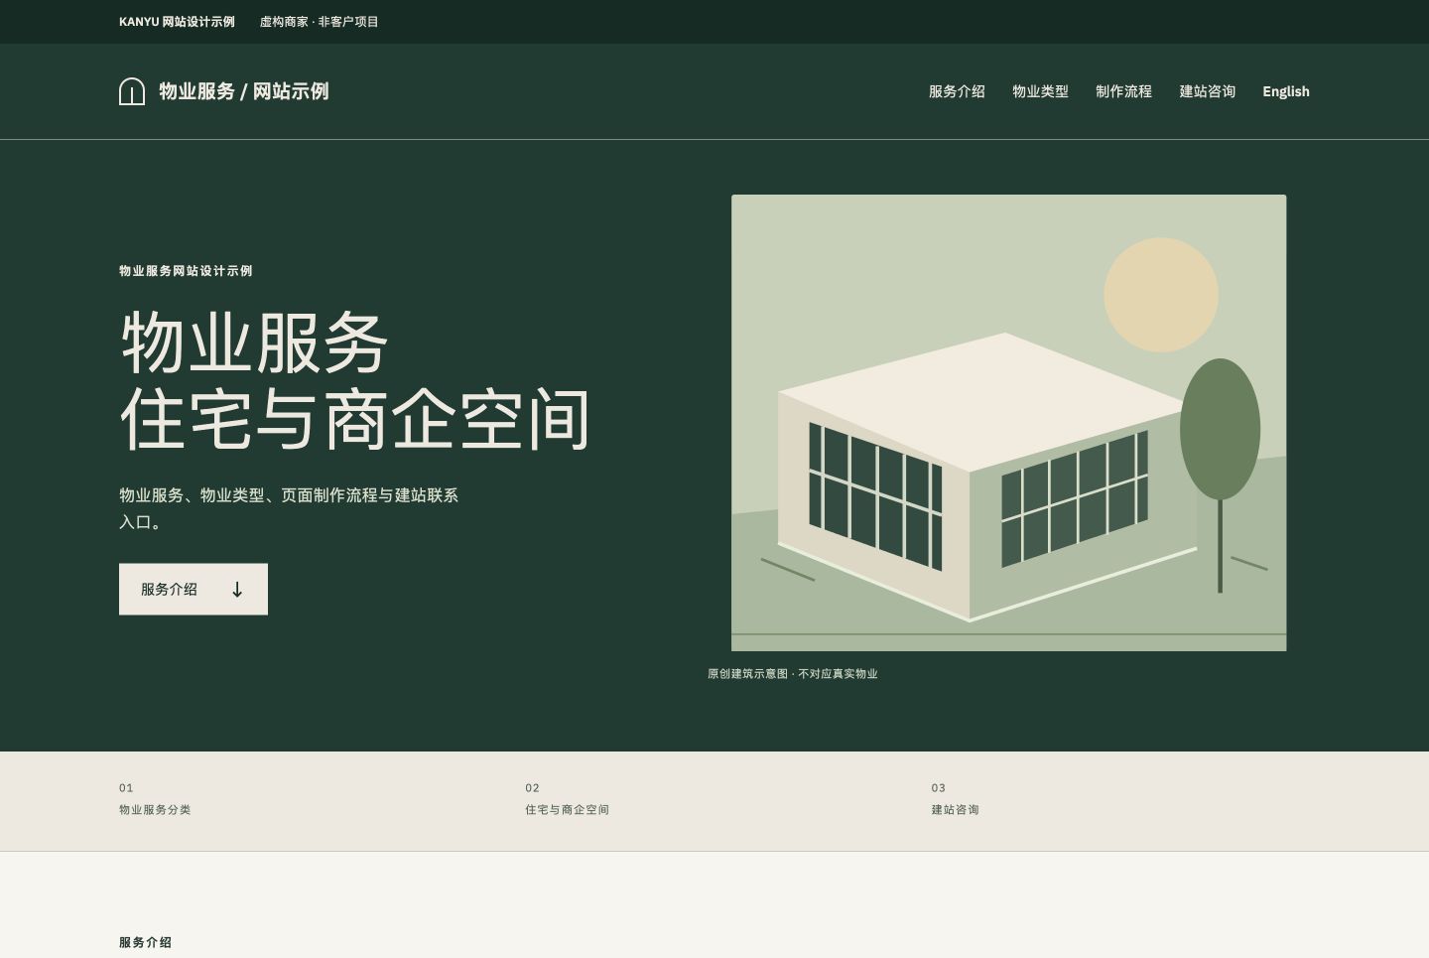Image resolution: width=1429 pixels, height=958 pixels.
Task: Click the hero description starting 物业服务、物业类型
Action: tap(289, 508)
